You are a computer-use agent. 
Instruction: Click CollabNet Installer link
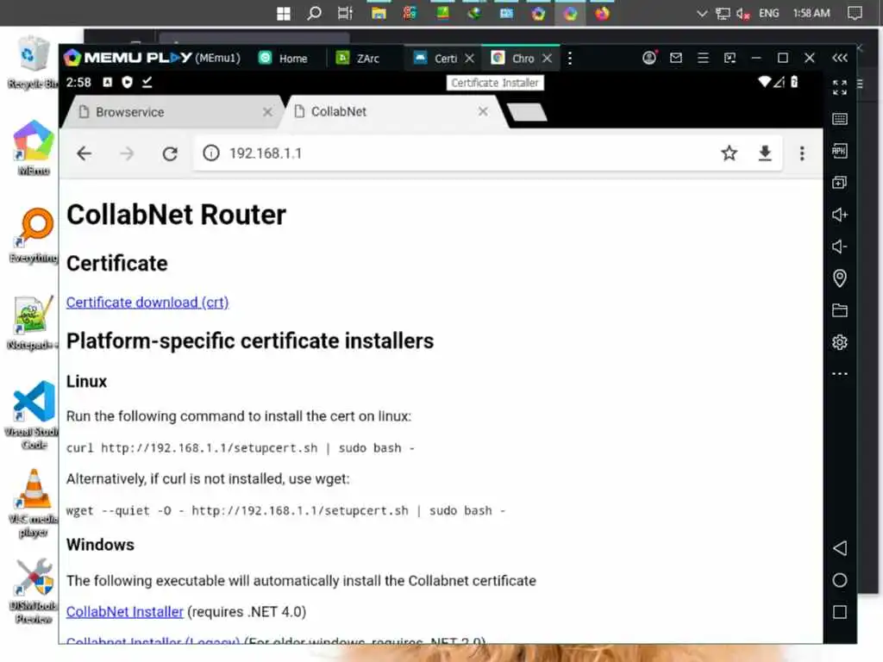coord(125,611)
